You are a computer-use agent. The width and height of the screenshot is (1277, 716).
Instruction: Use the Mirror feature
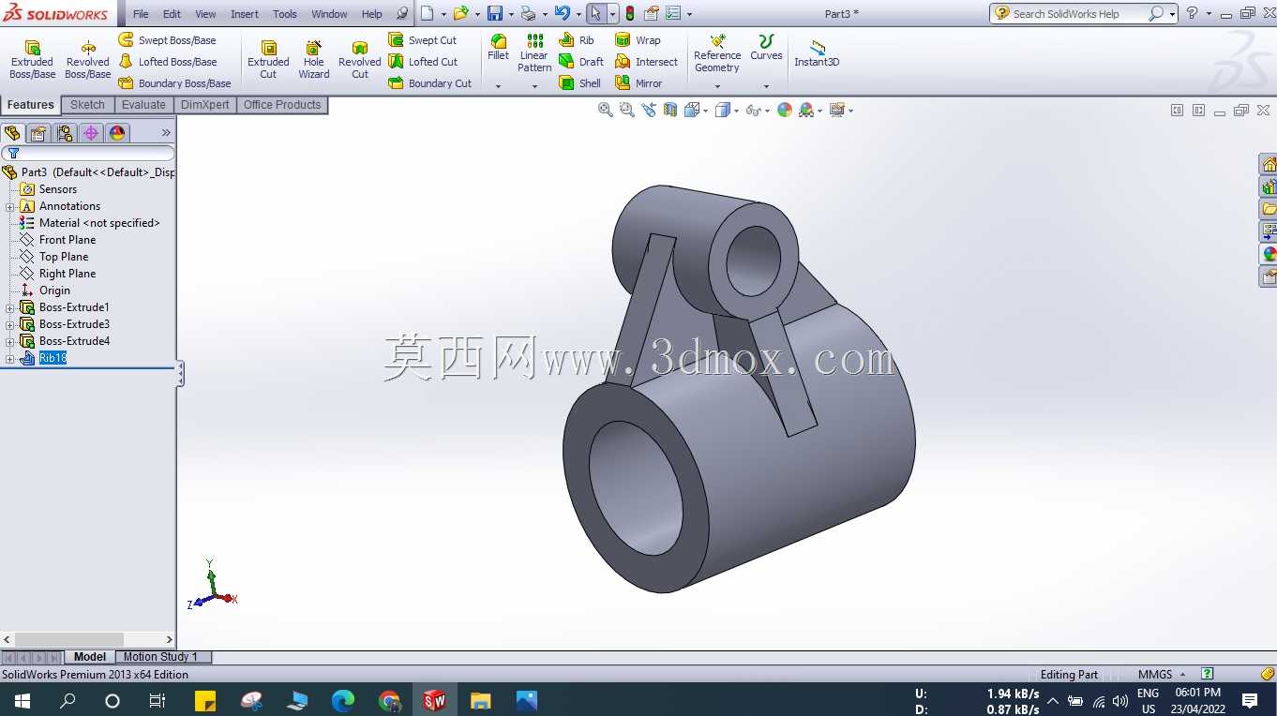(638, 83)
